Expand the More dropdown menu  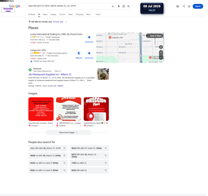pos(89,15)
